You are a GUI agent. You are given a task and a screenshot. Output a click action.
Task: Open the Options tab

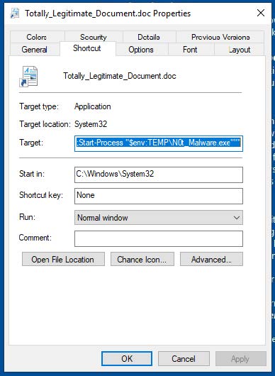[141, 50]
